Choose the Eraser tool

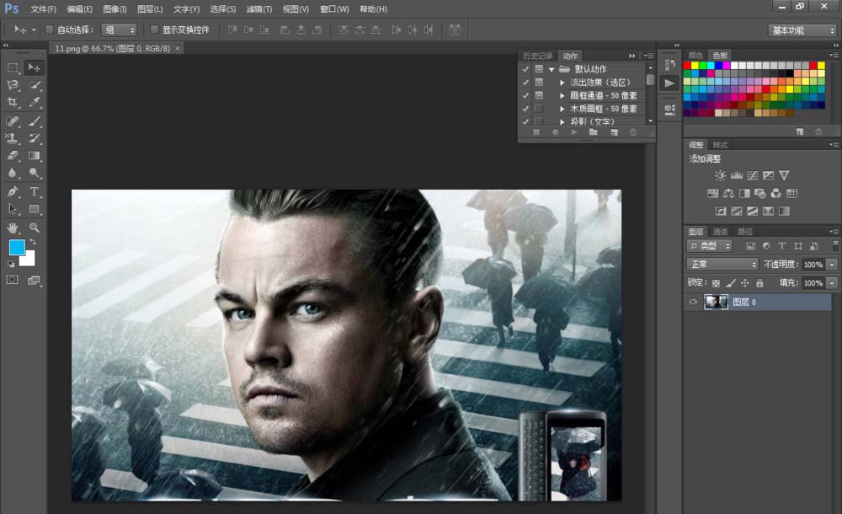[13, 155]
